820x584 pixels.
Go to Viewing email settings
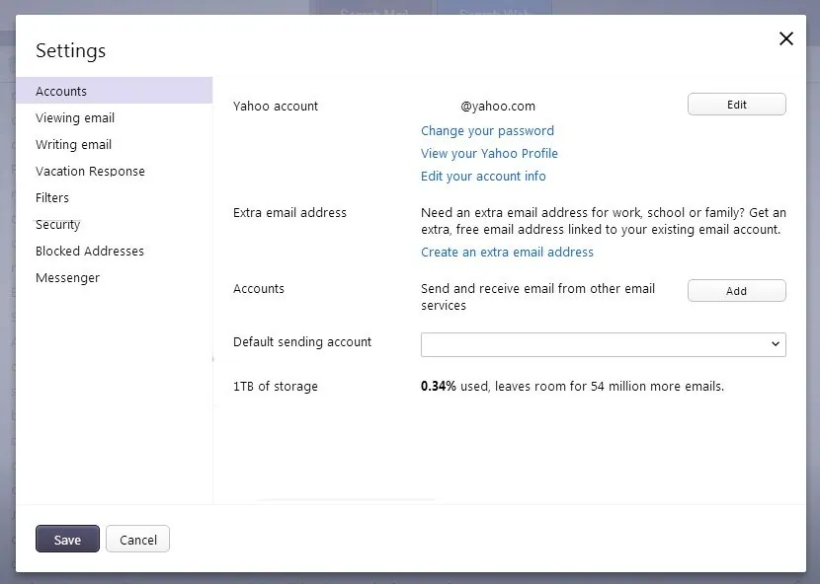(75, 117)
